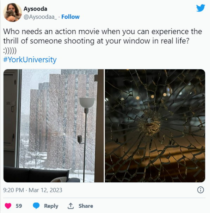Click the 59 likes count
This screenshot has height=213, width=210.
(19, 206)
